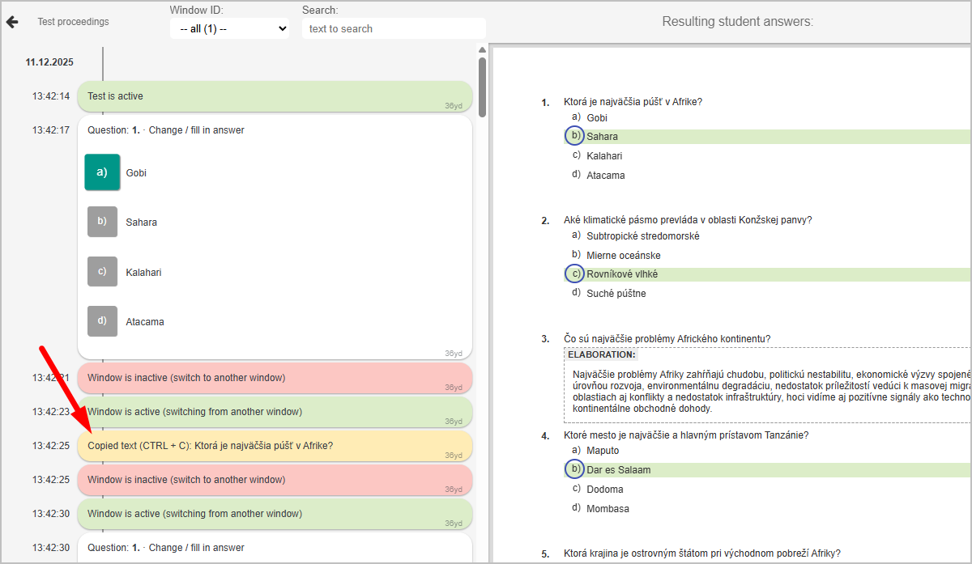Click the elaboration answer text box
The height and width of the screenshot is (564, 972).
tap(765, 391)
